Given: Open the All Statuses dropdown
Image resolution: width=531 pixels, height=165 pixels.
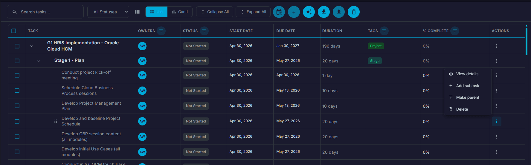Looking at the screenshot, I should [108, 12].
